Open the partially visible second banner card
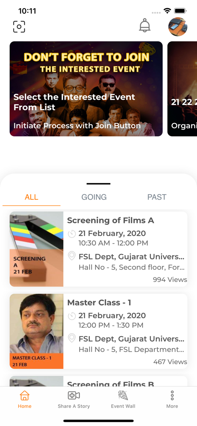 point(183,89)
